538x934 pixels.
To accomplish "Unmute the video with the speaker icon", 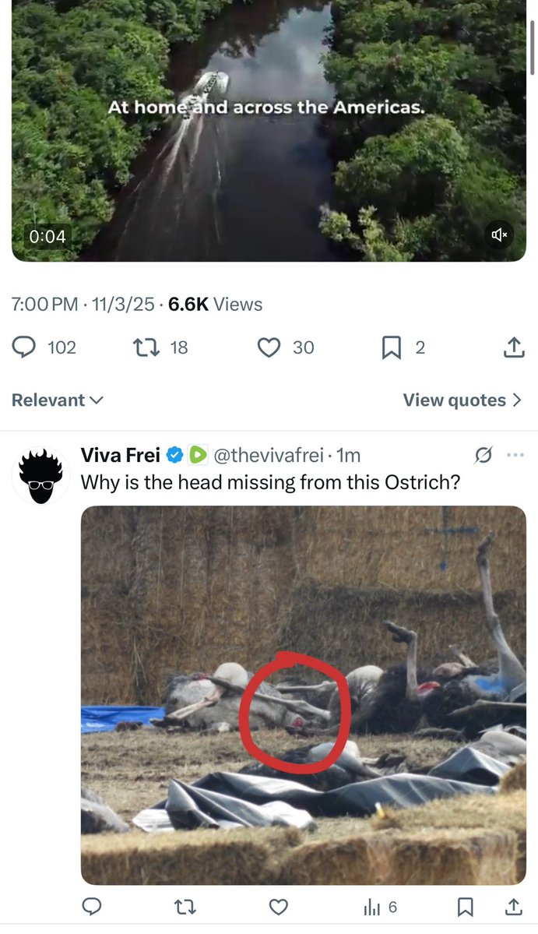I will pos(499,234).
